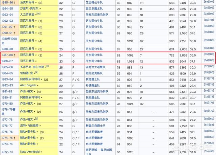Click player link 多米尼克·威尔金斯
This screenshot has height=155, width=216.
coord(32,67)
